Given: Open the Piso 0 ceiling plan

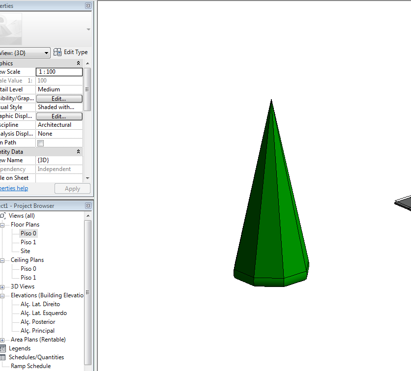Looking at the screenshot, I should point(29,269).
